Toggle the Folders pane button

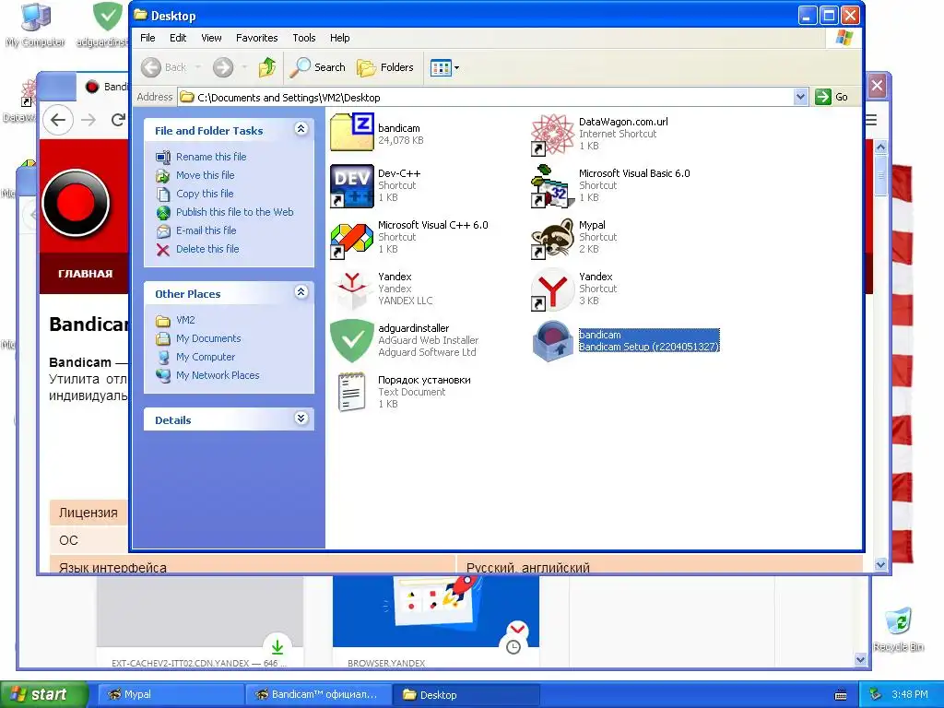click(385, 67)
